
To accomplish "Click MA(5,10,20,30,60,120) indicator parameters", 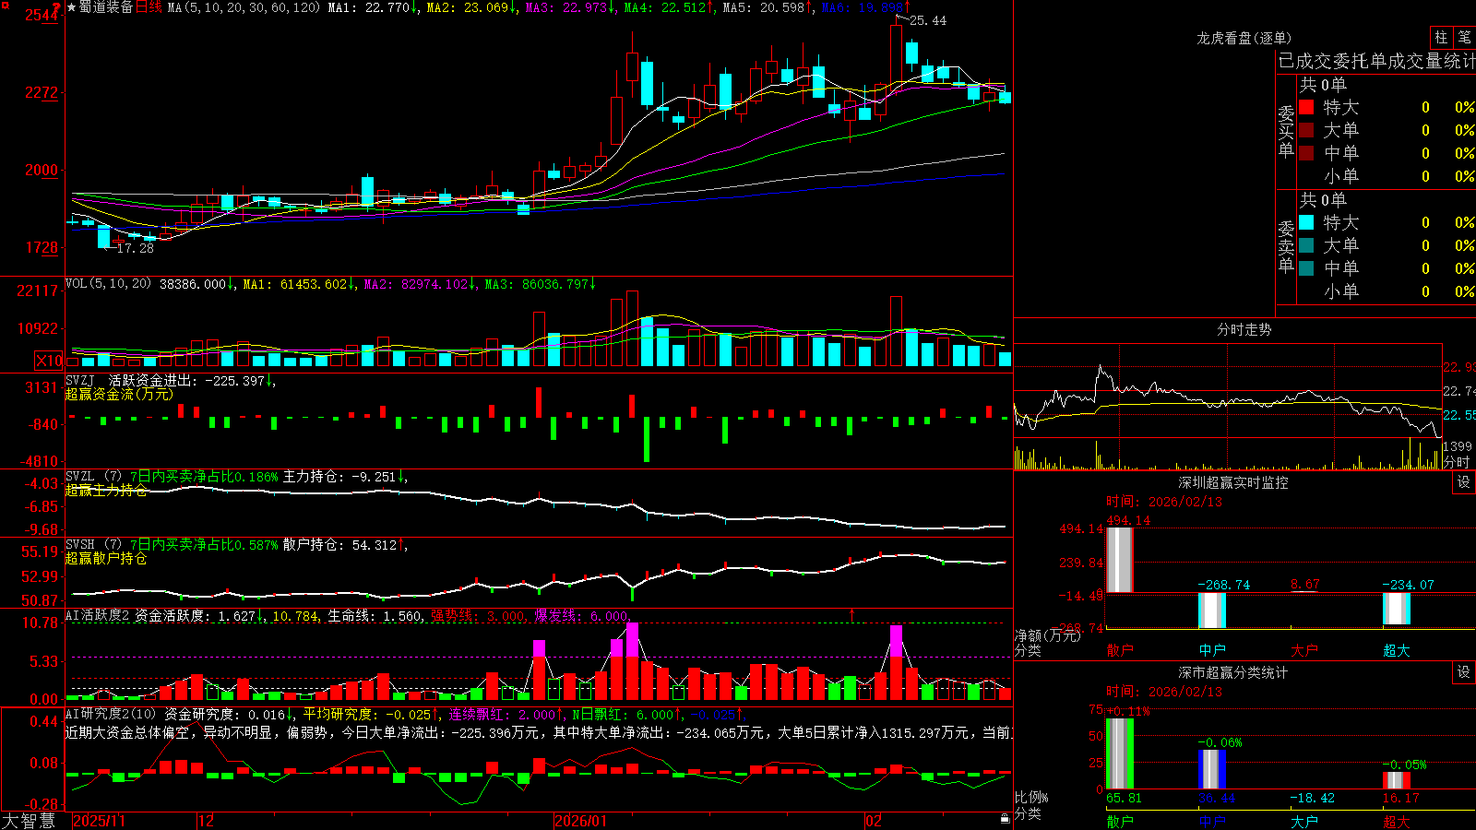I will [x=244, y=7].
